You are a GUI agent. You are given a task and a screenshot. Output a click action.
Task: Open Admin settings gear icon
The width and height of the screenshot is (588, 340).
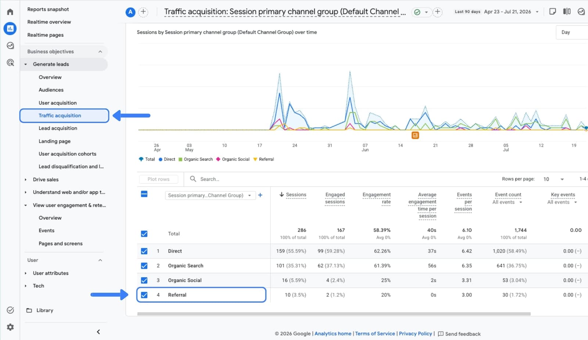(x=10, y=327)
